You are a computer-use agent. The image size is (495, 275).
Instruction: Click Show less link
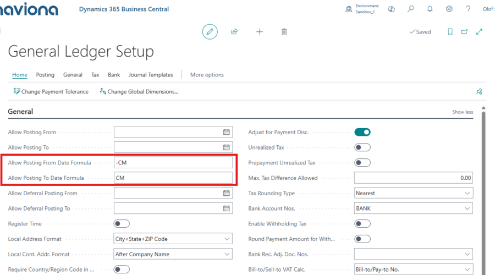click(463, 112)
